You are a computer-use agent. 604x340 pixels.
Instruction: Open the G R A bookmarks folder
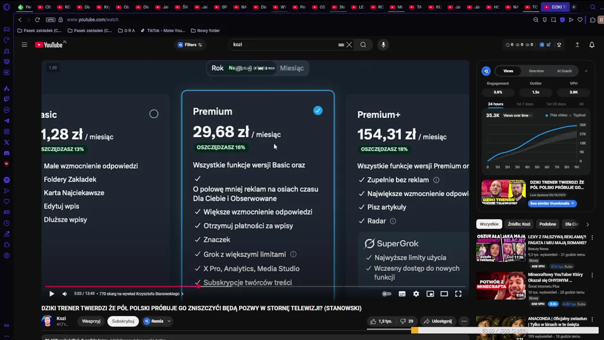(x=126, y=31)
